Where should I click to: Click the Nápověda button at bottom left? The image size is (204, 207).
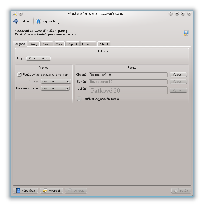point(26,191)
